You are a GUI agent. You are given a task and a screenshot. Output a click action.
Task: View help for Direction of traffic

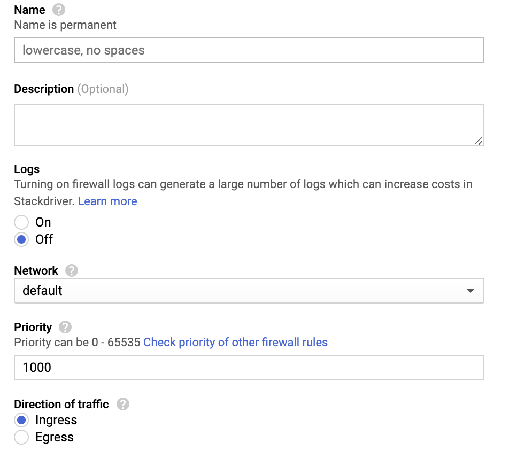[123, 404]
